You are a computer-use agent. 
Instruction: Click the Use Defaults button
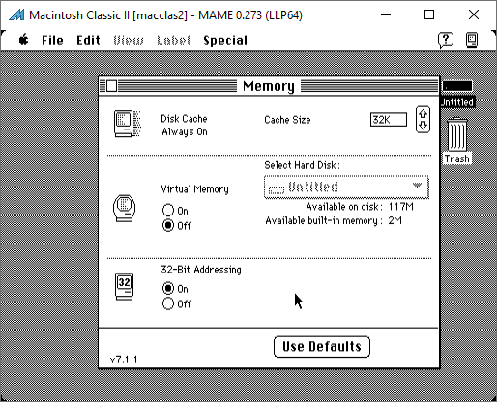tap(322, 347)
